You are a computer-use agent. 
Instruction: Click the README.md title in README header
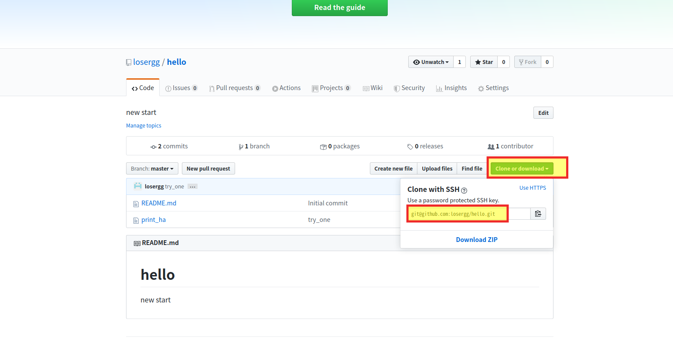tap(161, 243)
